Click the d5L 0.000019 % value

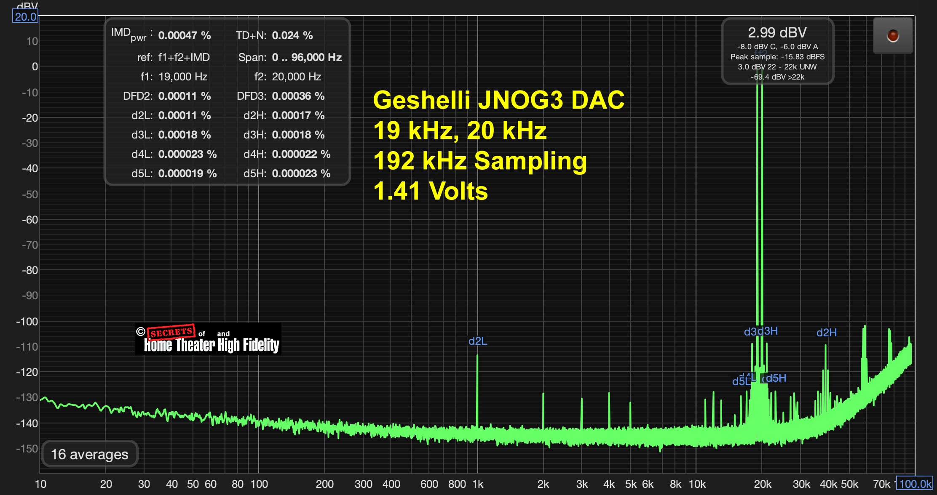187,173
